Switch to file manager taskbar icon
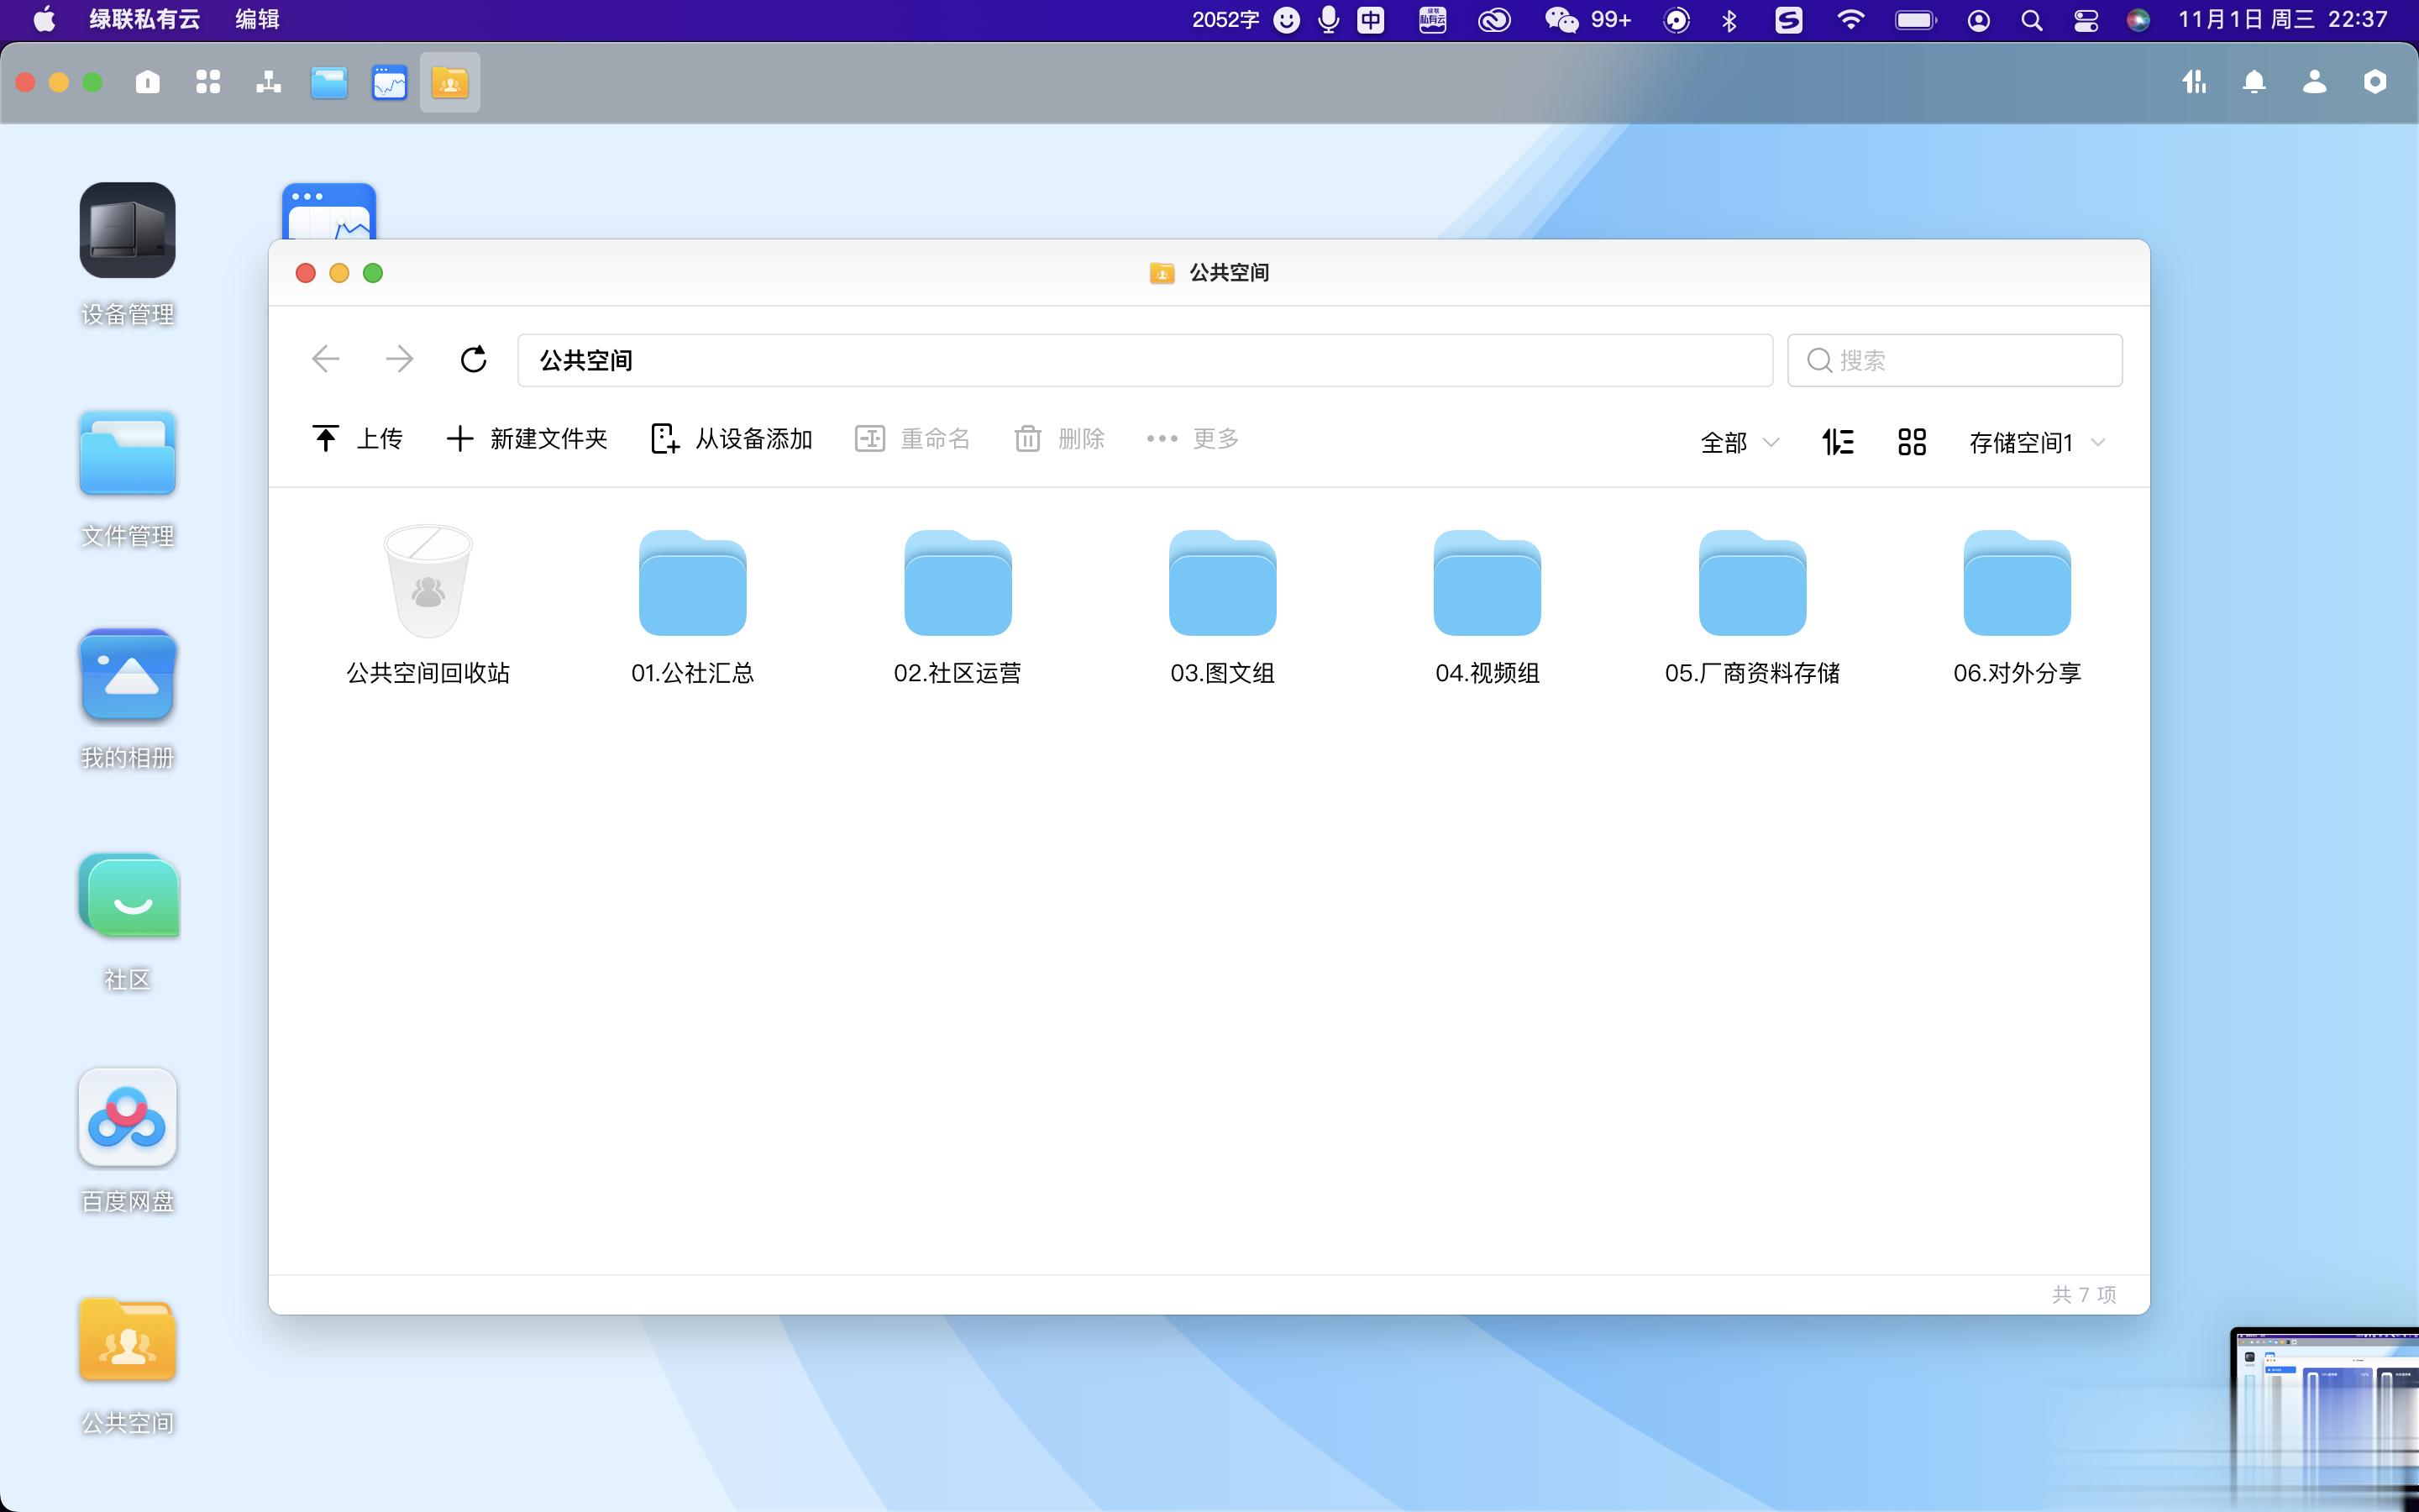Viewport: 2419px width, 1512px height. [329, 82]
